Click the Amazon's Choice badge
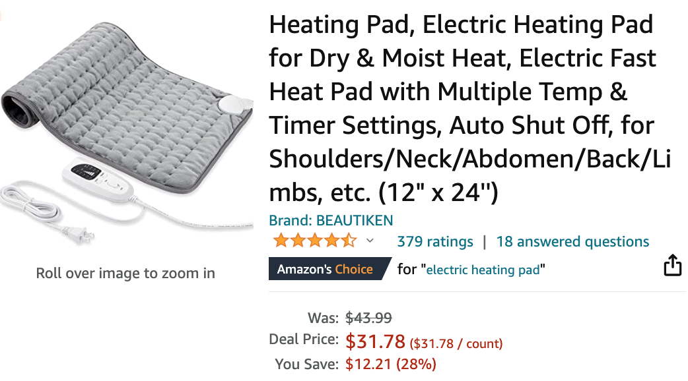Screen dimensions: 688x381 coord(329,268)
